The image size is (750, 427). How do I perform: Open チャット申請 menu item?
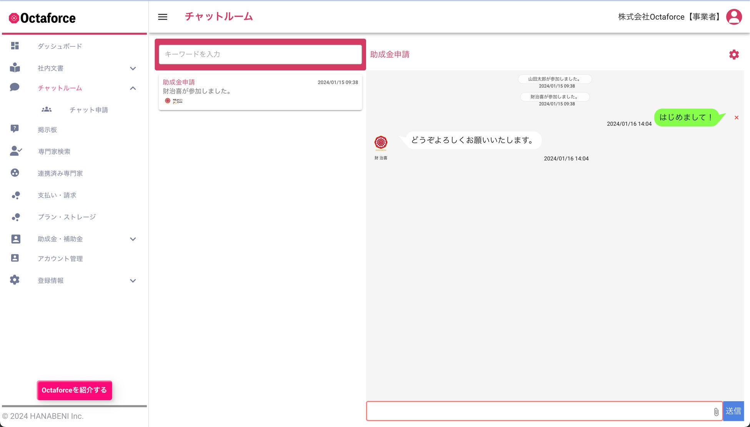(x=88, y=110)
